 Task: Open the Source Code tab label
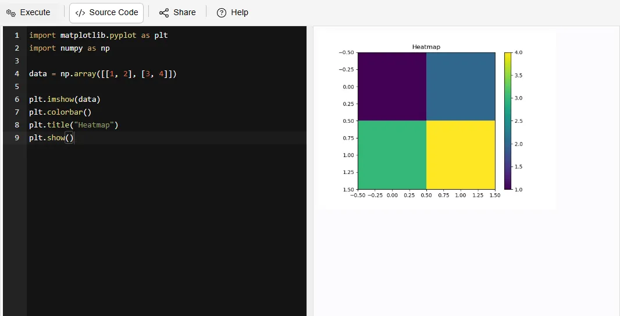point(113,12)
